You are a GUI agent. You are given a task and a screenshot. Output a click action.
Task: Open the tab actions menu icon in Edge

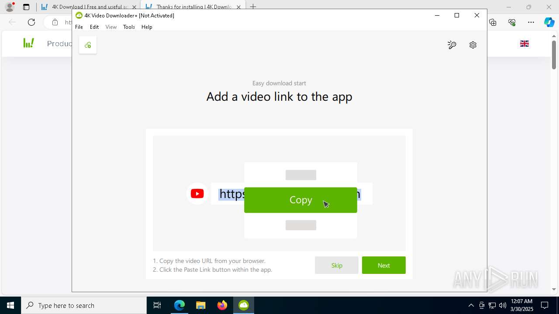[26, 7]
